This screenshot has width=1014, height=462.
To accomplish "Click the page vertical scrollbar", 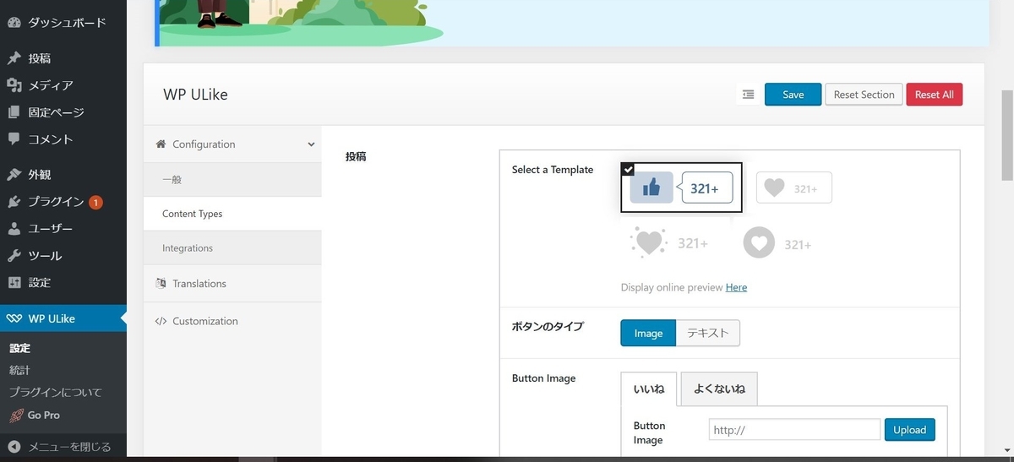I will 1007,135.
